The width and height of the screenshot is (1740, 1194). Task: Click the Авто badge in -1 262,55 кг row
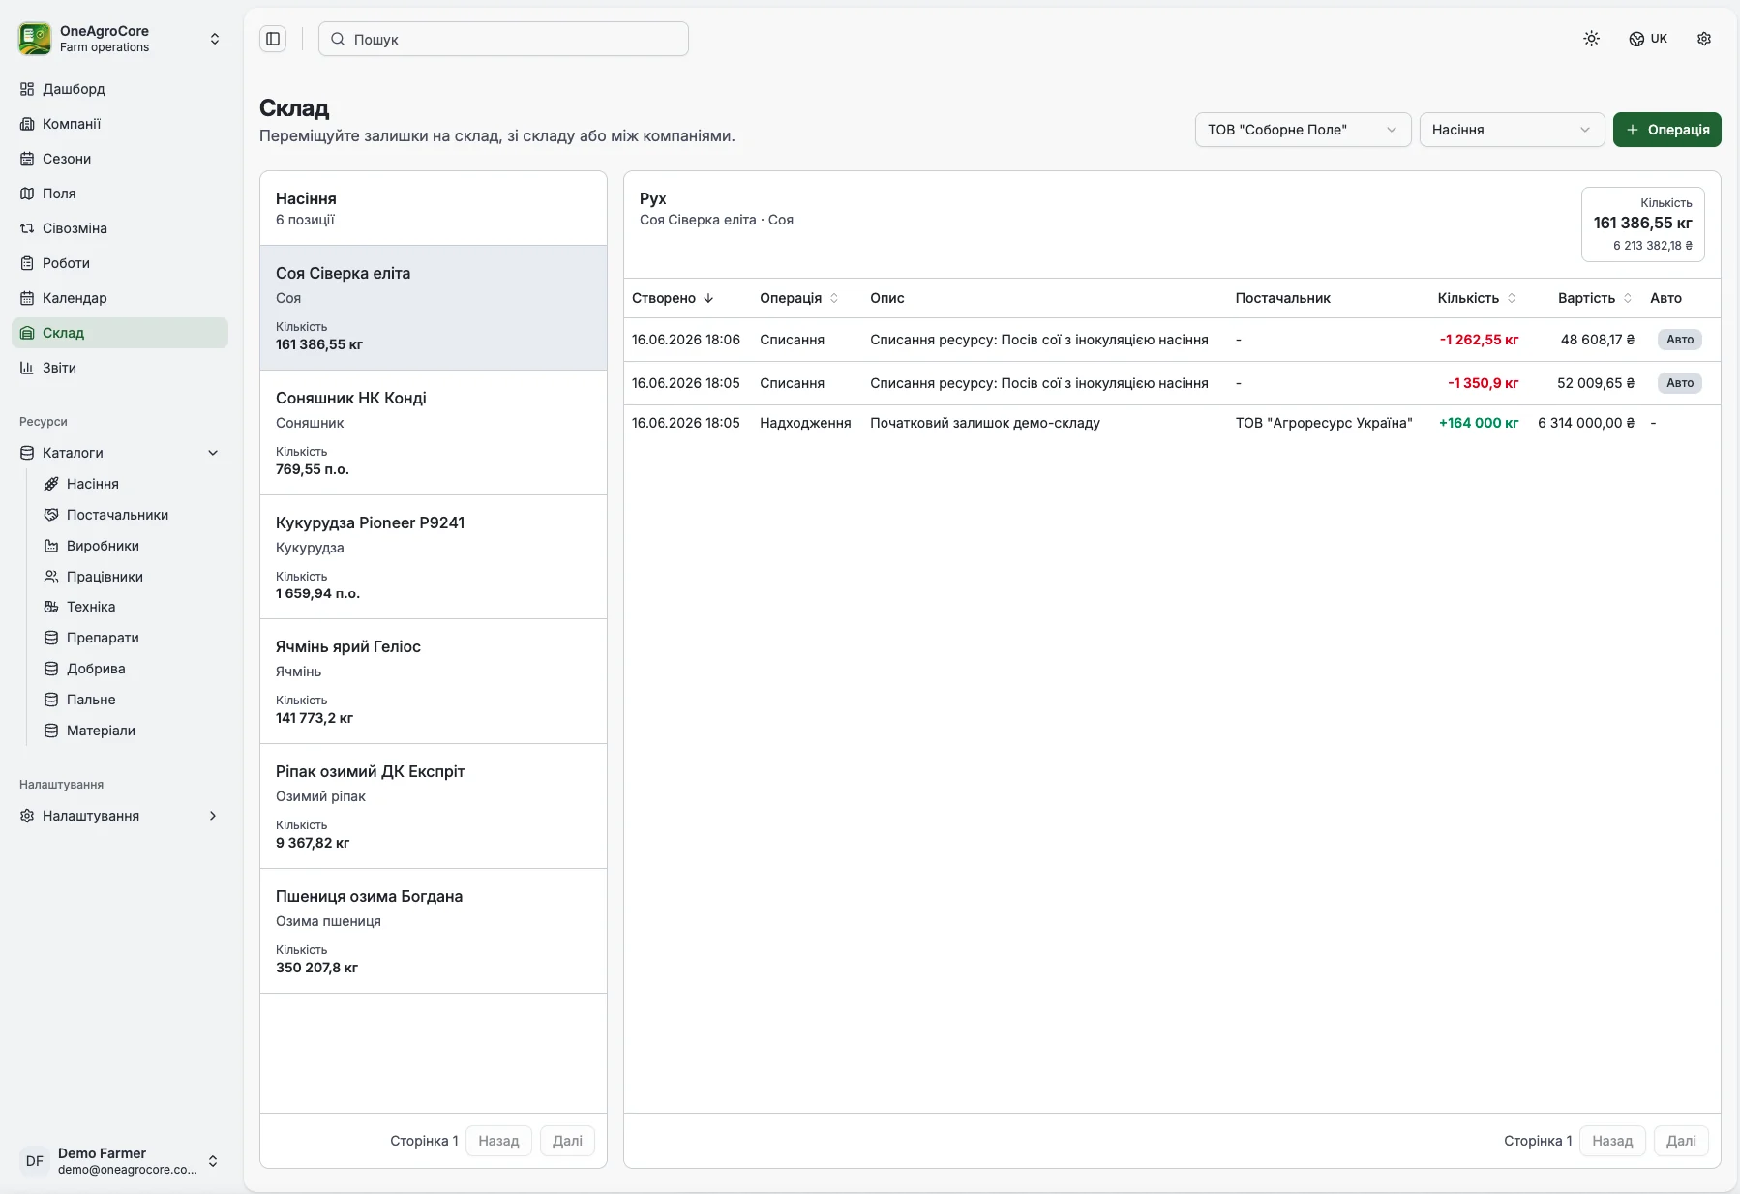pos(1680,340)
